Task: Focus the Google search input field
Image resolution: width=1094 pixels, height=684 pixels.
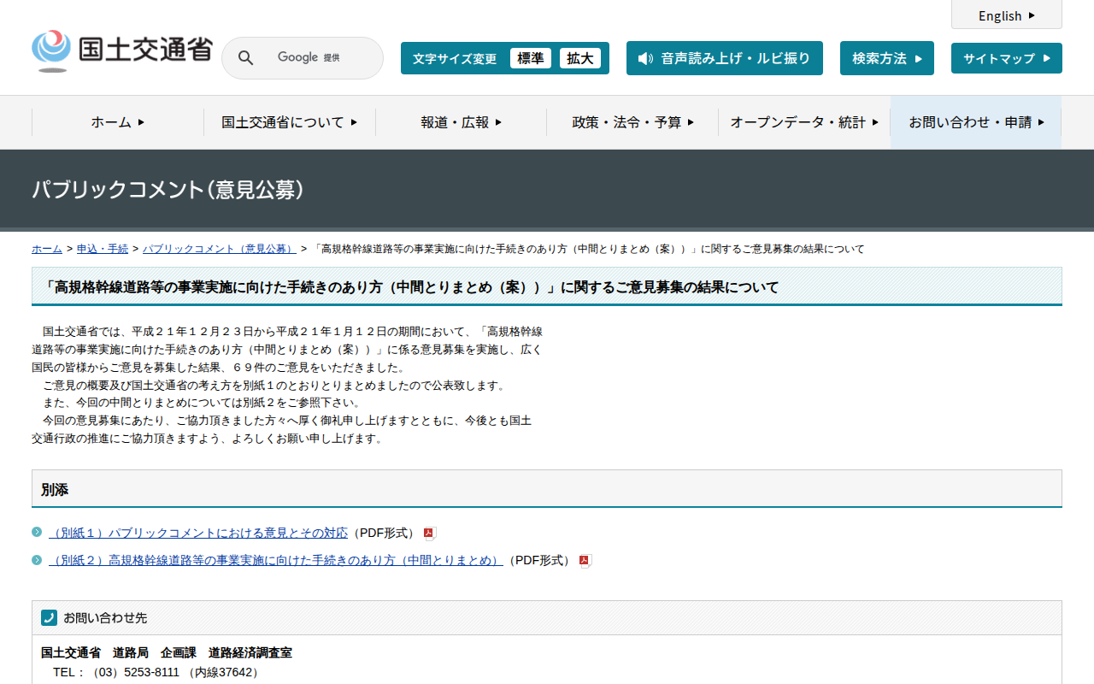Action: [x=321, y=58]
